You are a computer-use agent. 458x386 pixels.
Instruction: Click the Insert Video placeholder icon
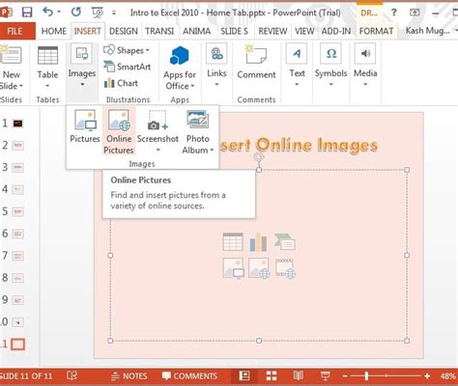pyautogui.click(x=285, y=268)
